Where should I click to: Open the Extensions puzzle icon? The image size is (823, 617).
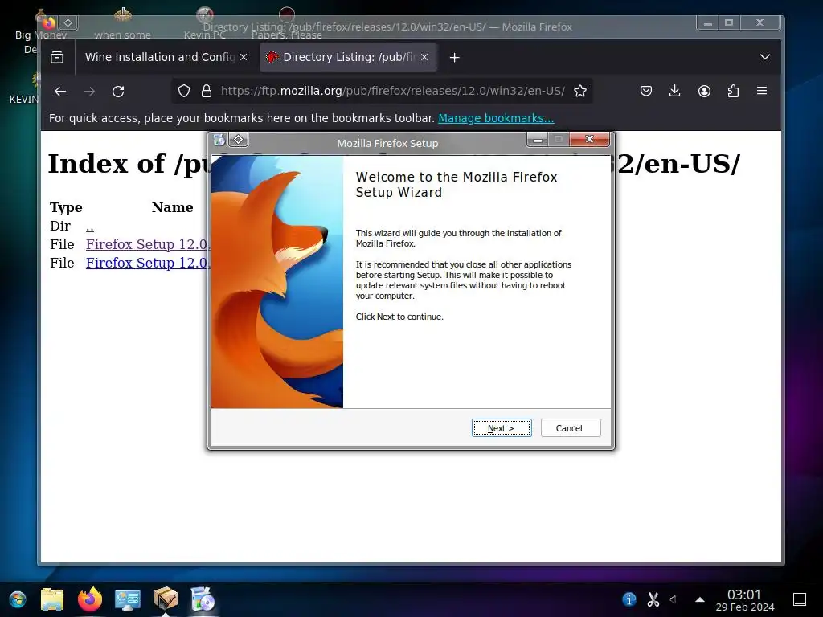[733, 92]
